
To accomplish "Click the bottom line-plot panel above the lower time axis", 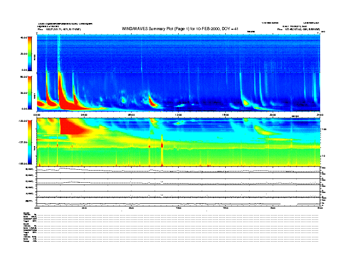I will tap(179, 202).
